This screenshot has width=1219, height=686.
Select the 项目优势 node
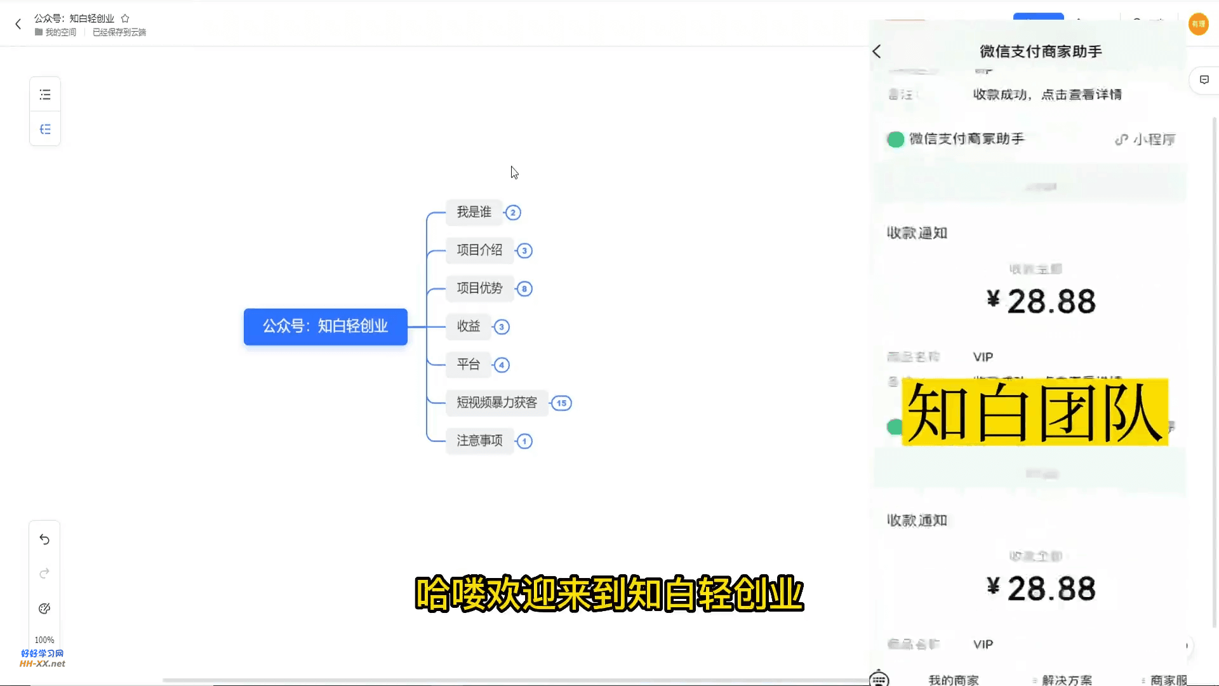point(480,288)
